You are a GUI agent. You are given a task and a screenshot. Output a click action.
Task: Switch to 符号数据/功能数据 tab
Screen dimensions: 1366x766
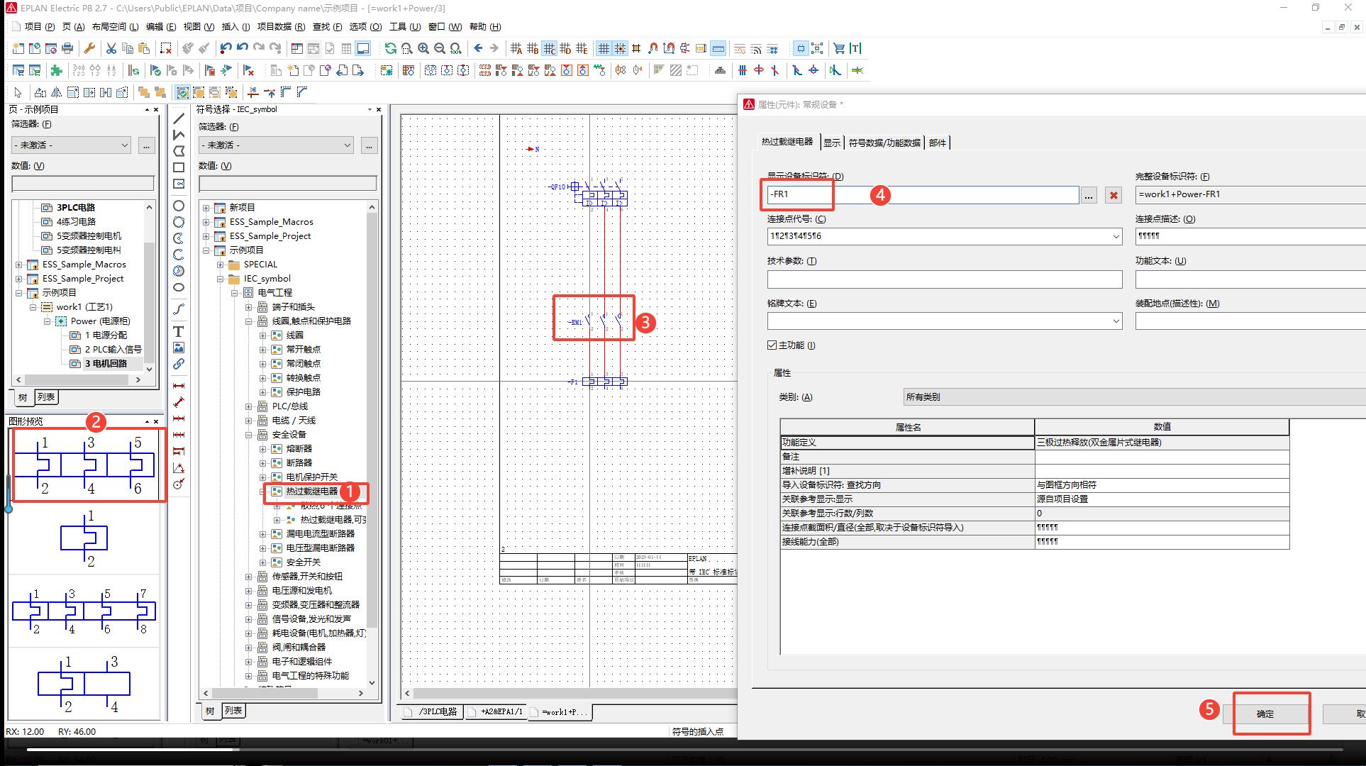click(x=884, y=143)
